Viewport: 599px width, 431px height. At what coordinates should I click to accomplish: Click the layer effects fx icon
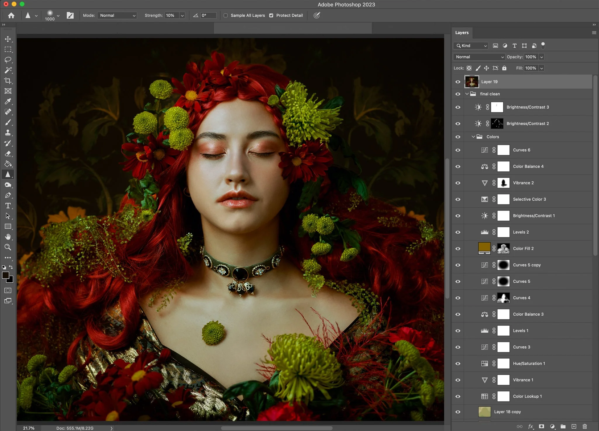(x=531, y=426)
